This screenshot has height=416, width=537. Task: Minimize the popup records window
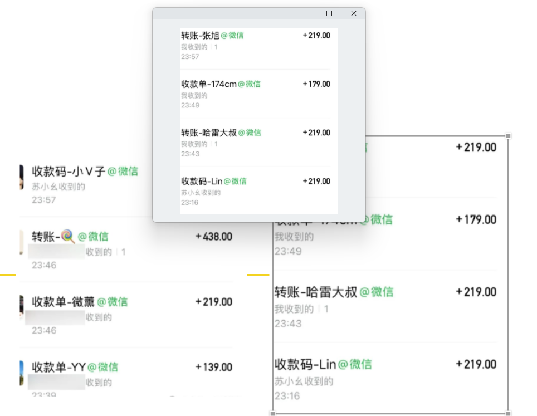pos(304,13)
